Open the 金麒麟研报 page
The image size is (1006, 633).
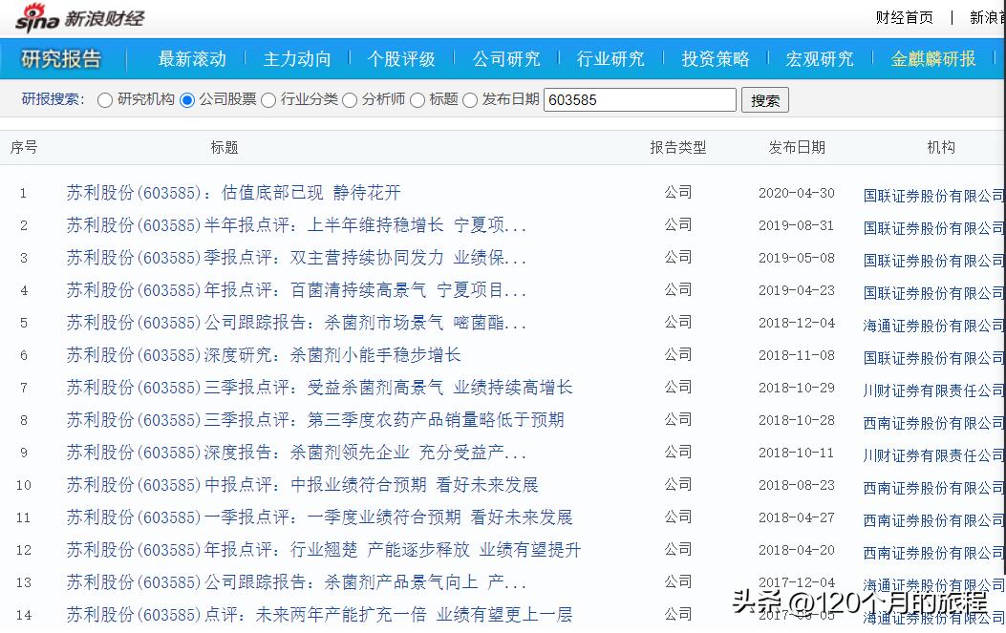coord(931,58)
